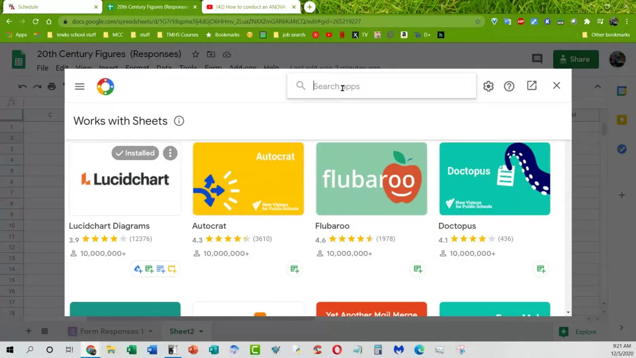Open the Yet Another Mail Merge card
Image resolution: width=636 pixels, height=358 pixels.
371,309
